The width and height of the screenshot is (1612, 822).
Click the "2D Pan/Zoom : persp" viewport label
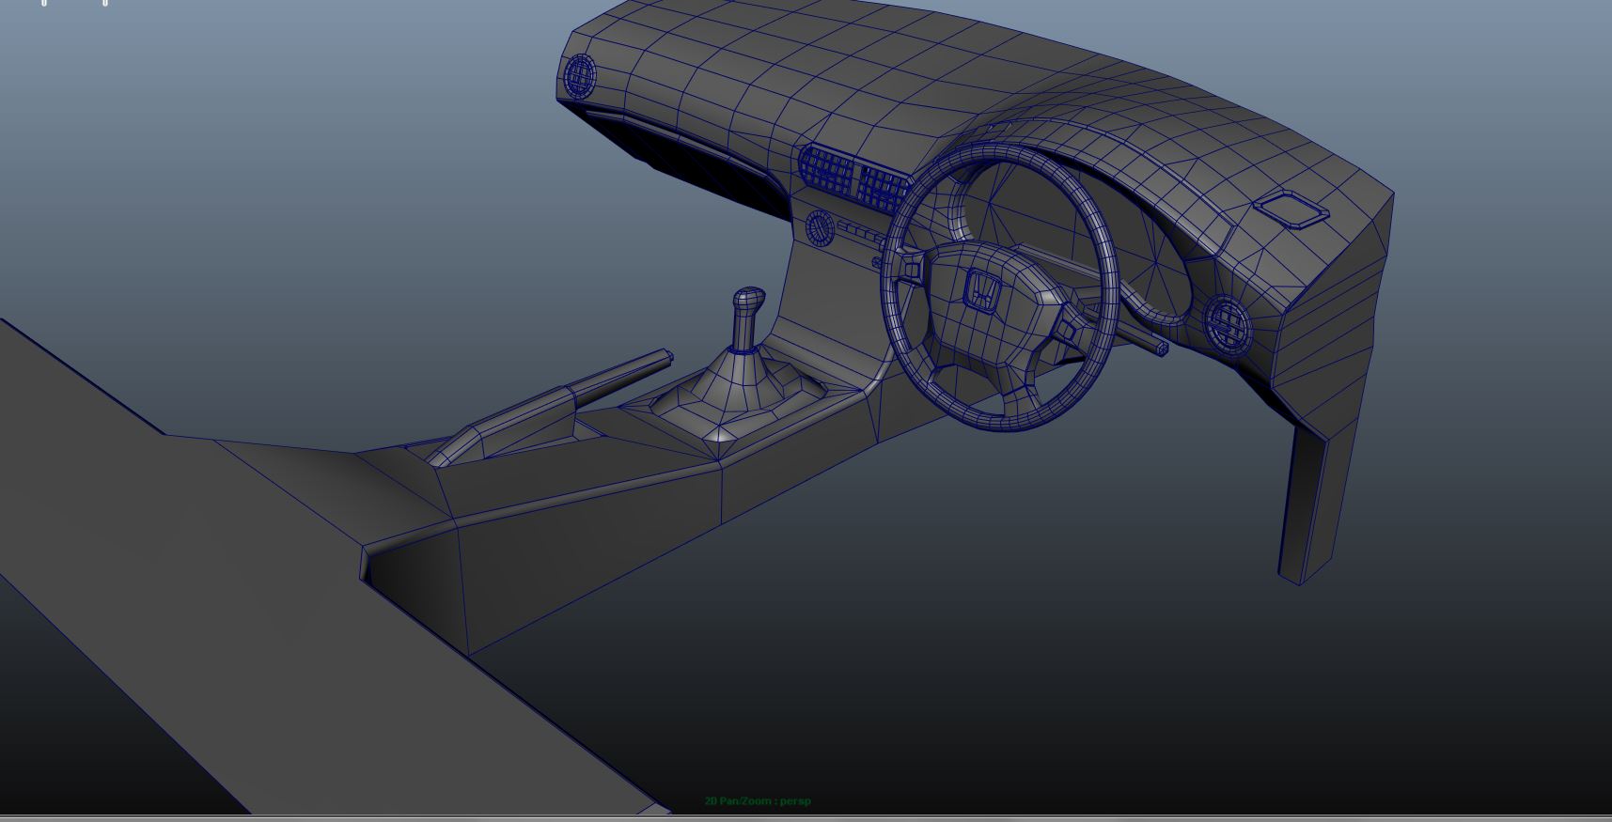(758, 801)
